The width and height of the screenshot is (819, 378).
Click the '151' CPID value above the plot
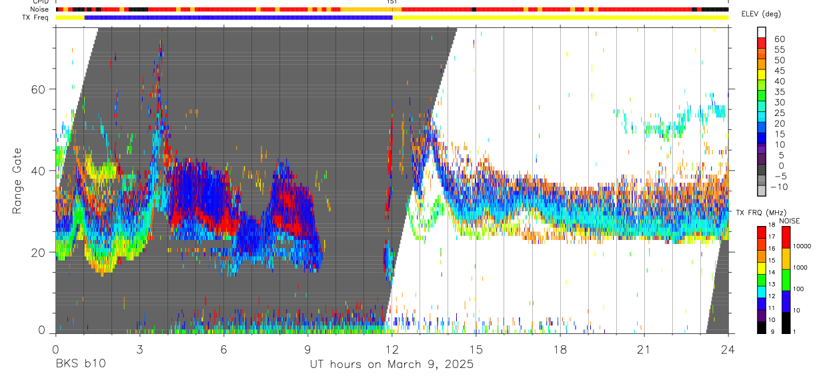point(391,2)
